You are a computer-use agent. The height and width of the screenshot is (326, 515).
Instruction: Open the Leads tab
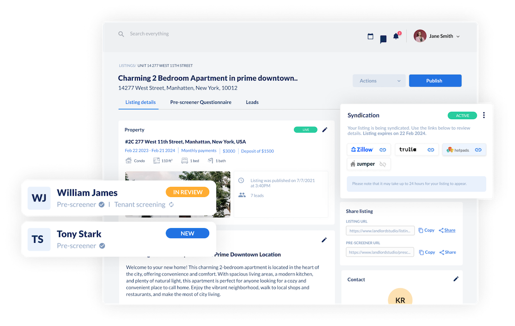point(252,102)
